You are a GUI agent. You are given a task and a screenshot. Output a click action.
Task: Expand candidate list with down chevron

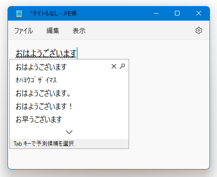point(69,132)
